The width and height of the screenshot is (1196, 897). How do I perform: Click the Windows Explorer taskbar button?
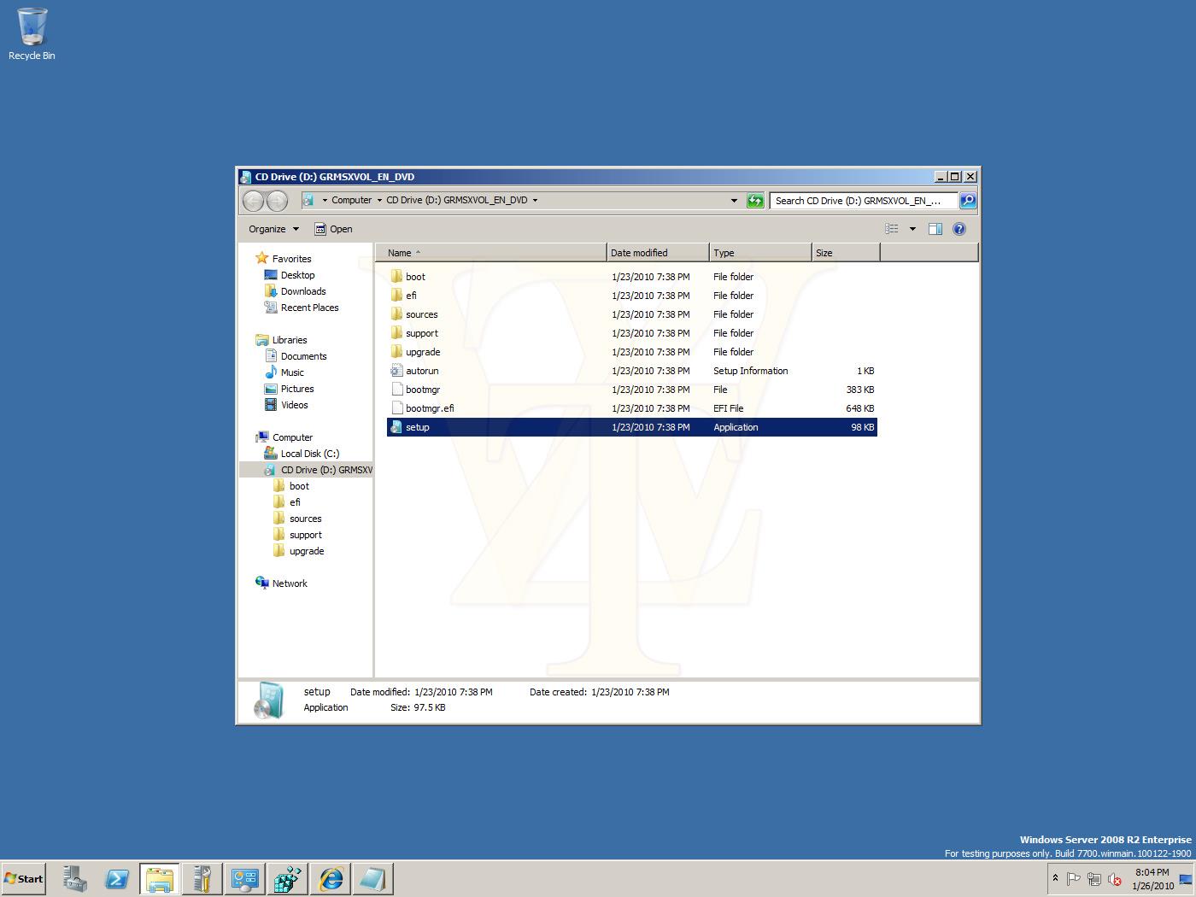tap(160, 878)
